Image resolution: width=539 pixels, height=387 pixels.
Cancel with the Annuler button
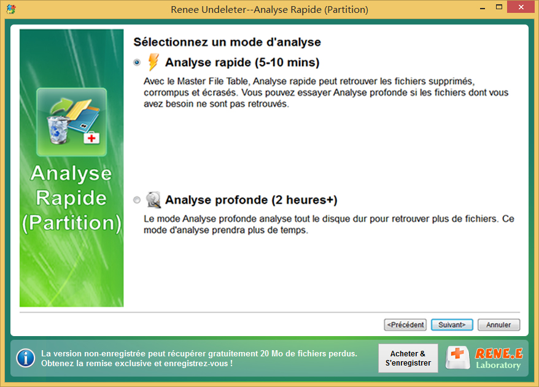coord(498,325)
